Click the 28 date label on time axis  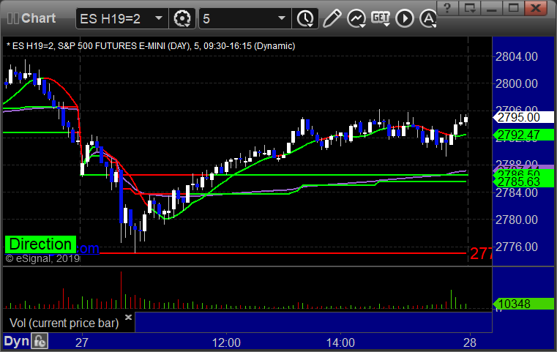click(470, 342)
